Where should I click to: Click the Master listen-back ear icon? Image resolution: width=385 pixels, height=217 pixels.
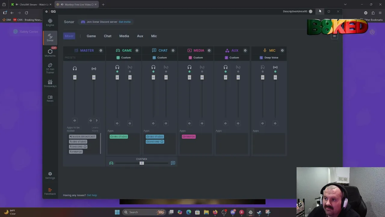pyautogui.click(x=97, y=121)
